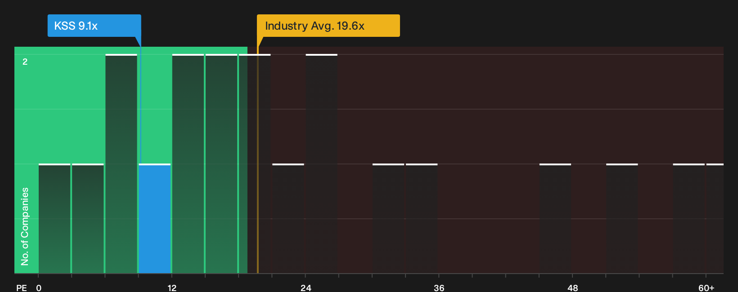The image size is (738, 292).
Task: Click the x-axis label 36
Action: point(439,288)
